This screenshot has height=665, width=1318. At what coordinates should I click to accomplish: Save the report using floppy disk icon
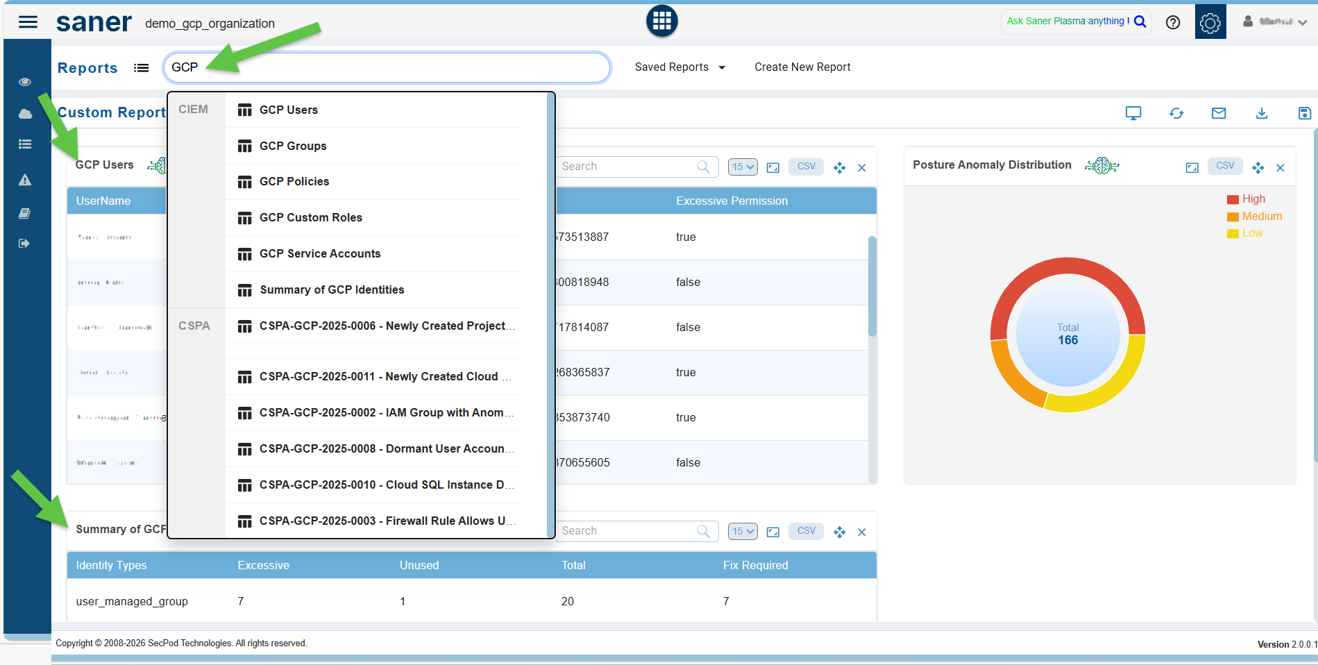1304,113
